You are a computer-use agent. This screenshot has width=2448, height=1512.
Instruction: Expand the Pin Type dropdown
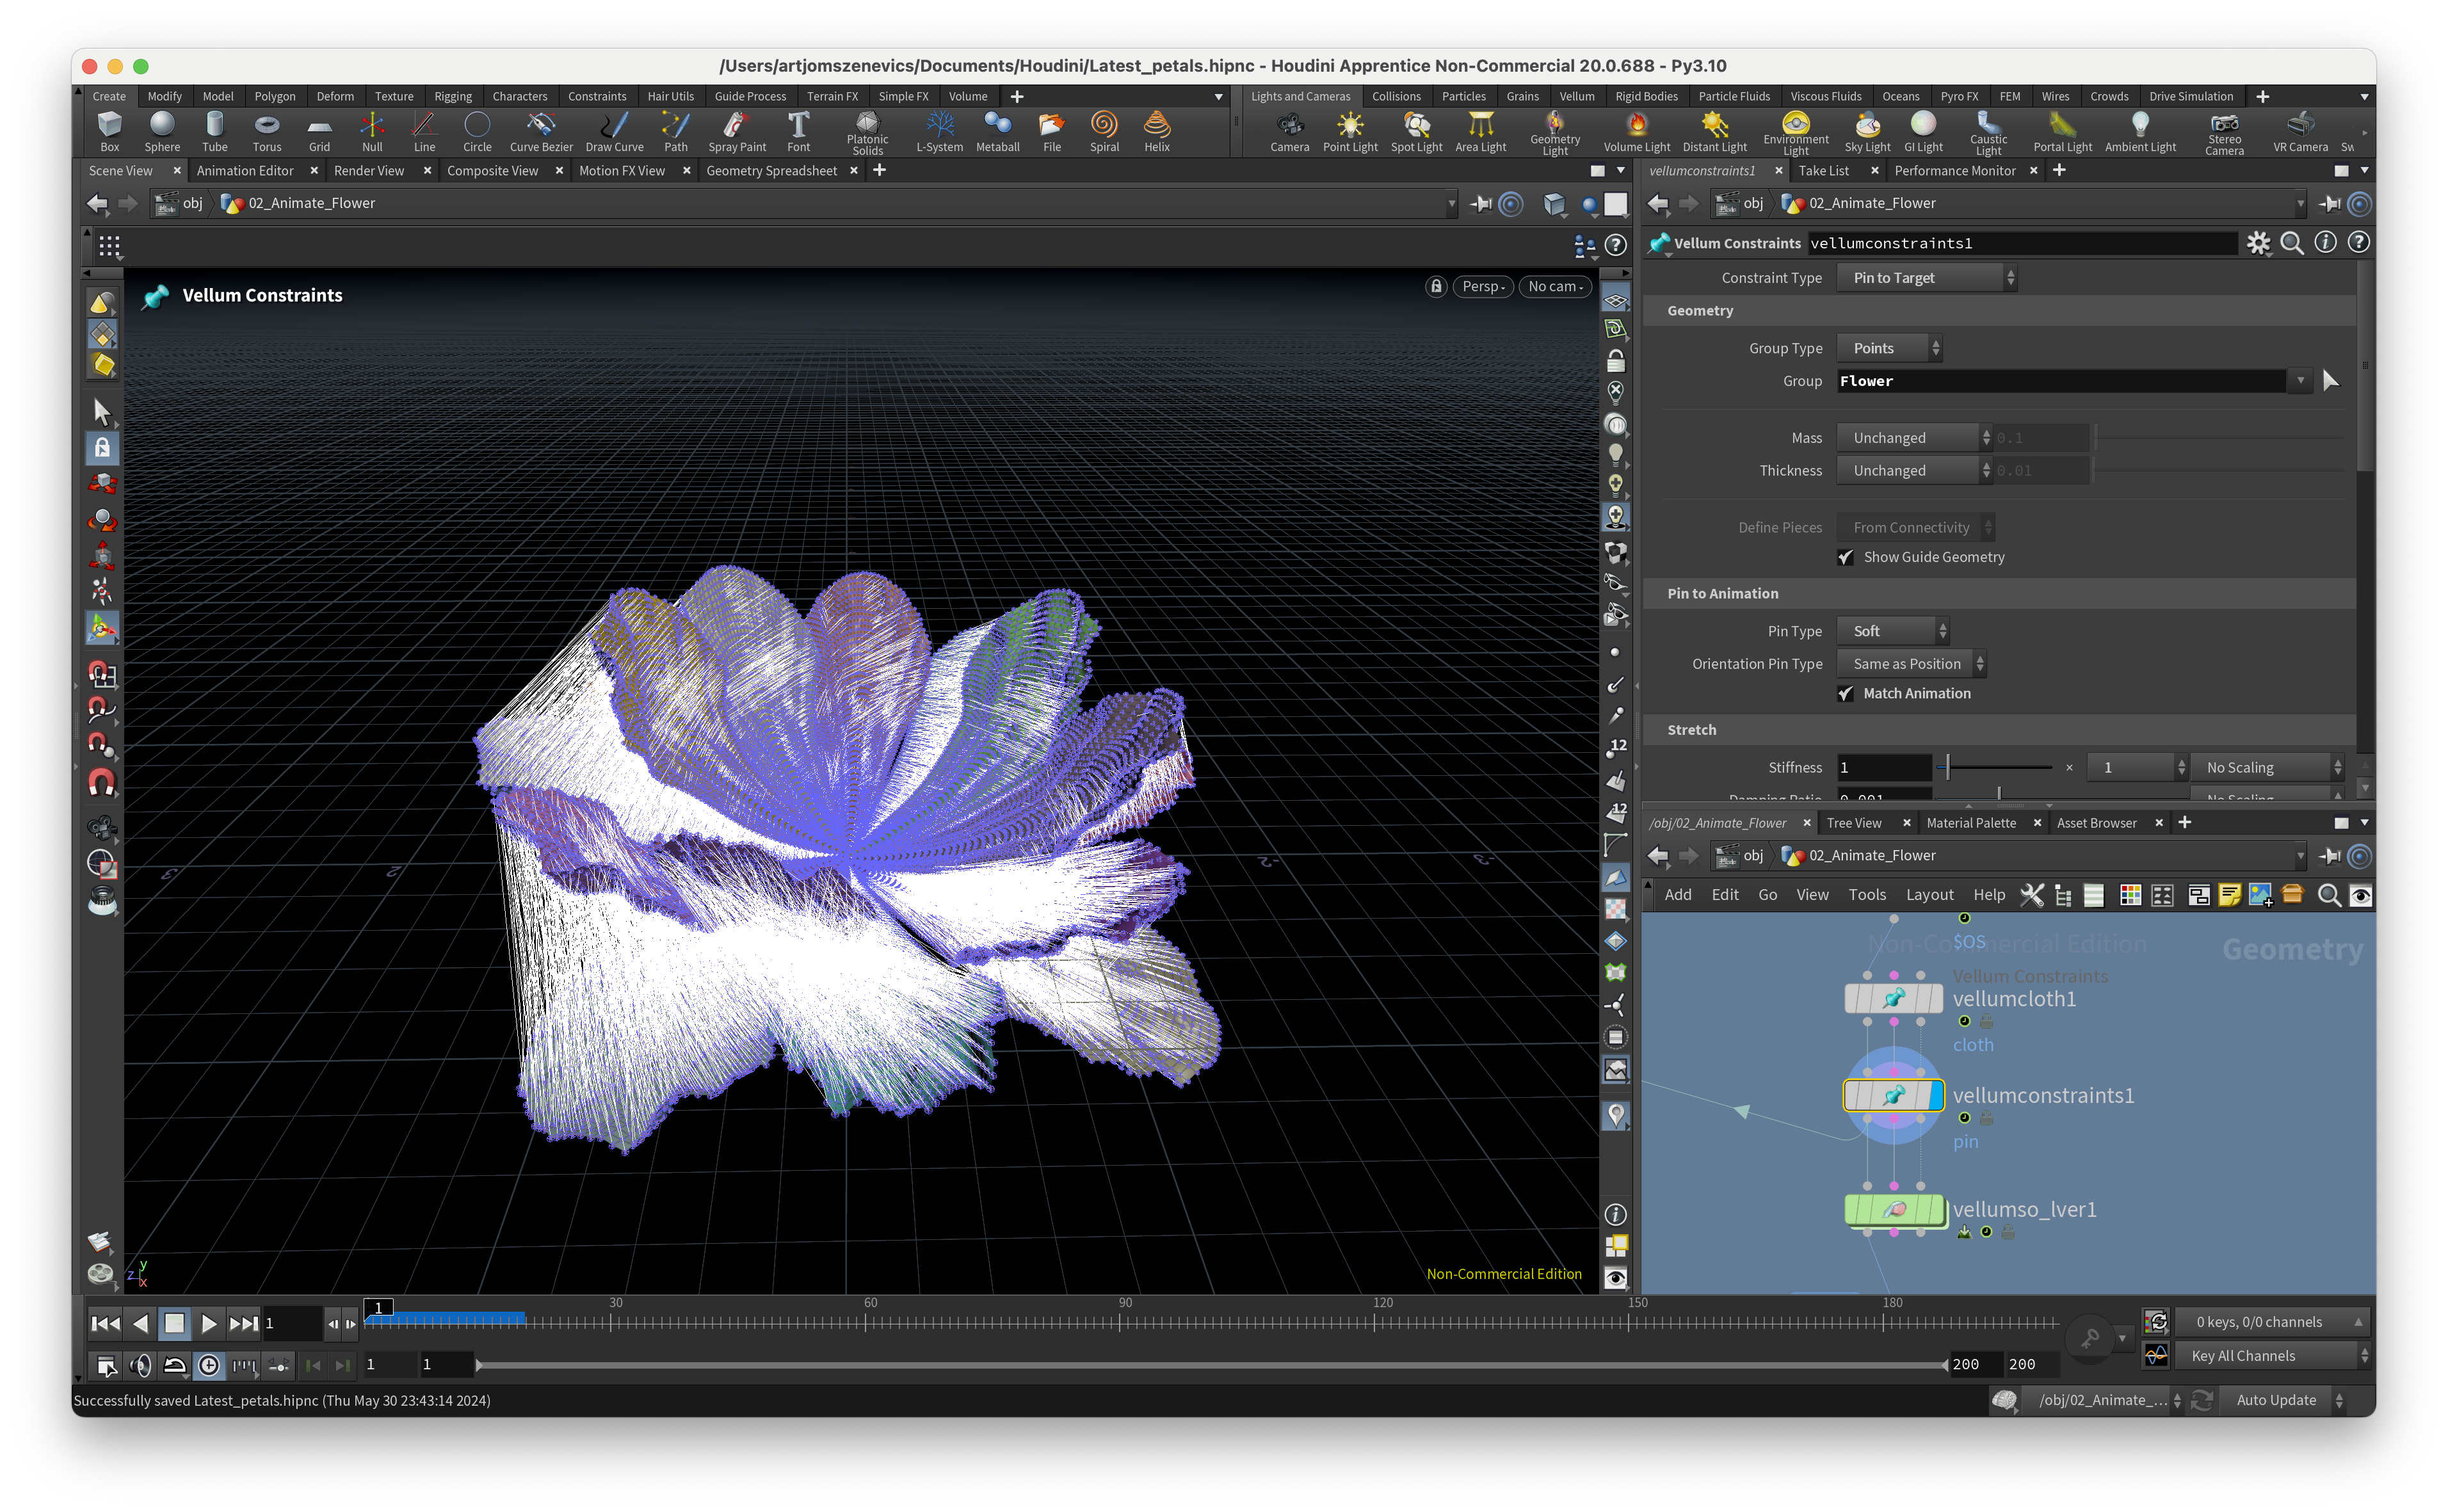coord(1892,631)
